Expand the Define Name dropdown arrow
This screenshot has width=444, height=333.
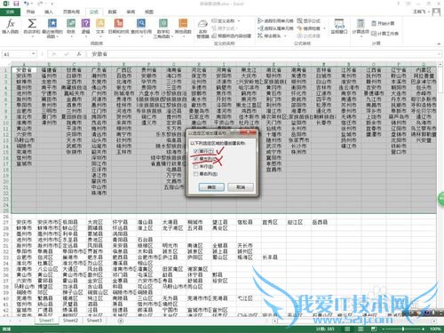coord(238,21)
